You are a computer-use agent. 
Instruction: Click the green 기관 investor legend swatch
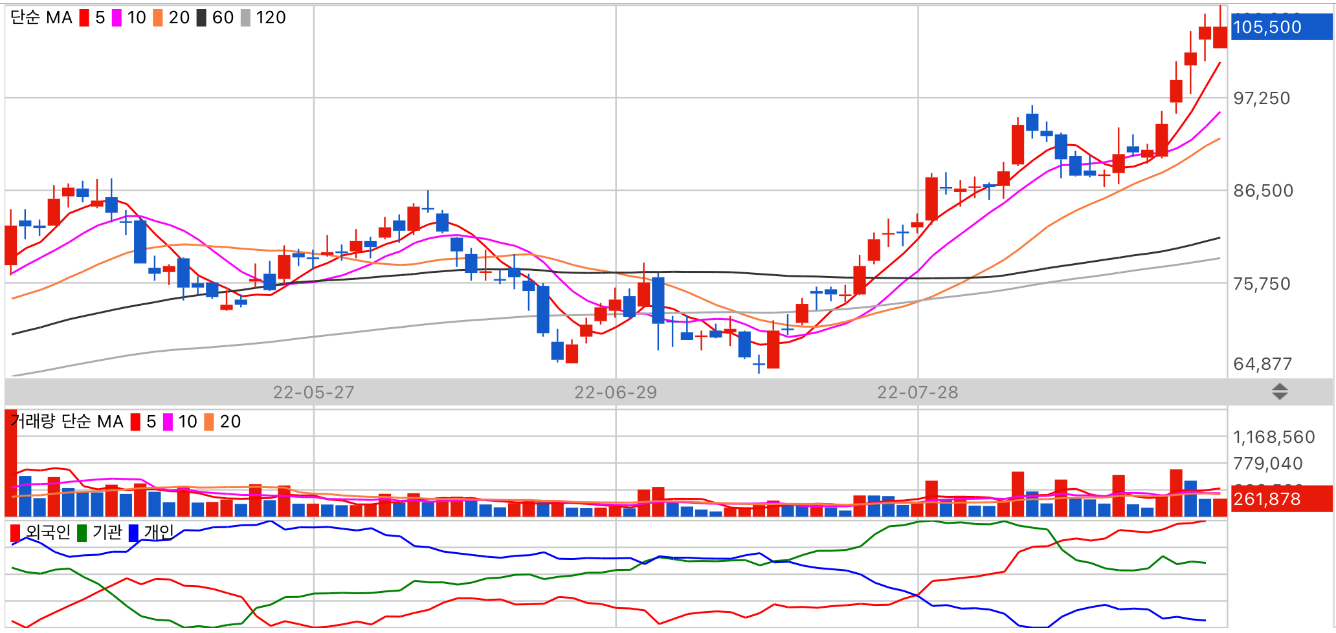(x=82, y=533)
